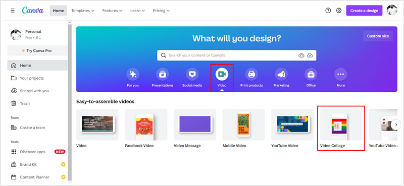This screenshot has width=404, height=186.
Task: Click the Easy-to-assemble videos heading
Action: (x=105, y=102)
